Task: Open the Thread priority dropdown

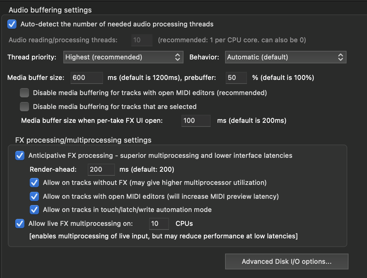Action: [x=123, y=57]
